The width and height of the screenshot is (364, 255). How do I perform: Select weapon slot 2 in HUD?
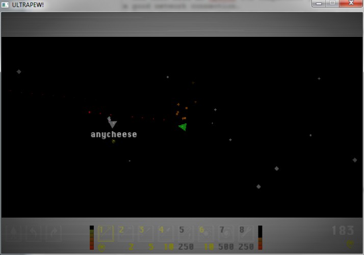coord(125,234)
